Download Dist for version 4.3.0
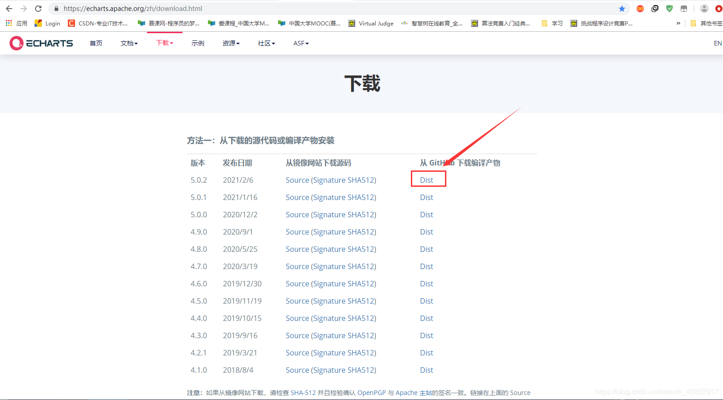The height and width of the screenshot is (400, 723). point(426,335)
